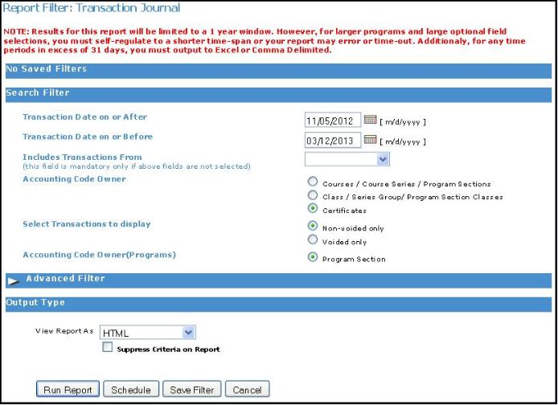
Task: Select Voided only transactions
Action: pos(313,239)
